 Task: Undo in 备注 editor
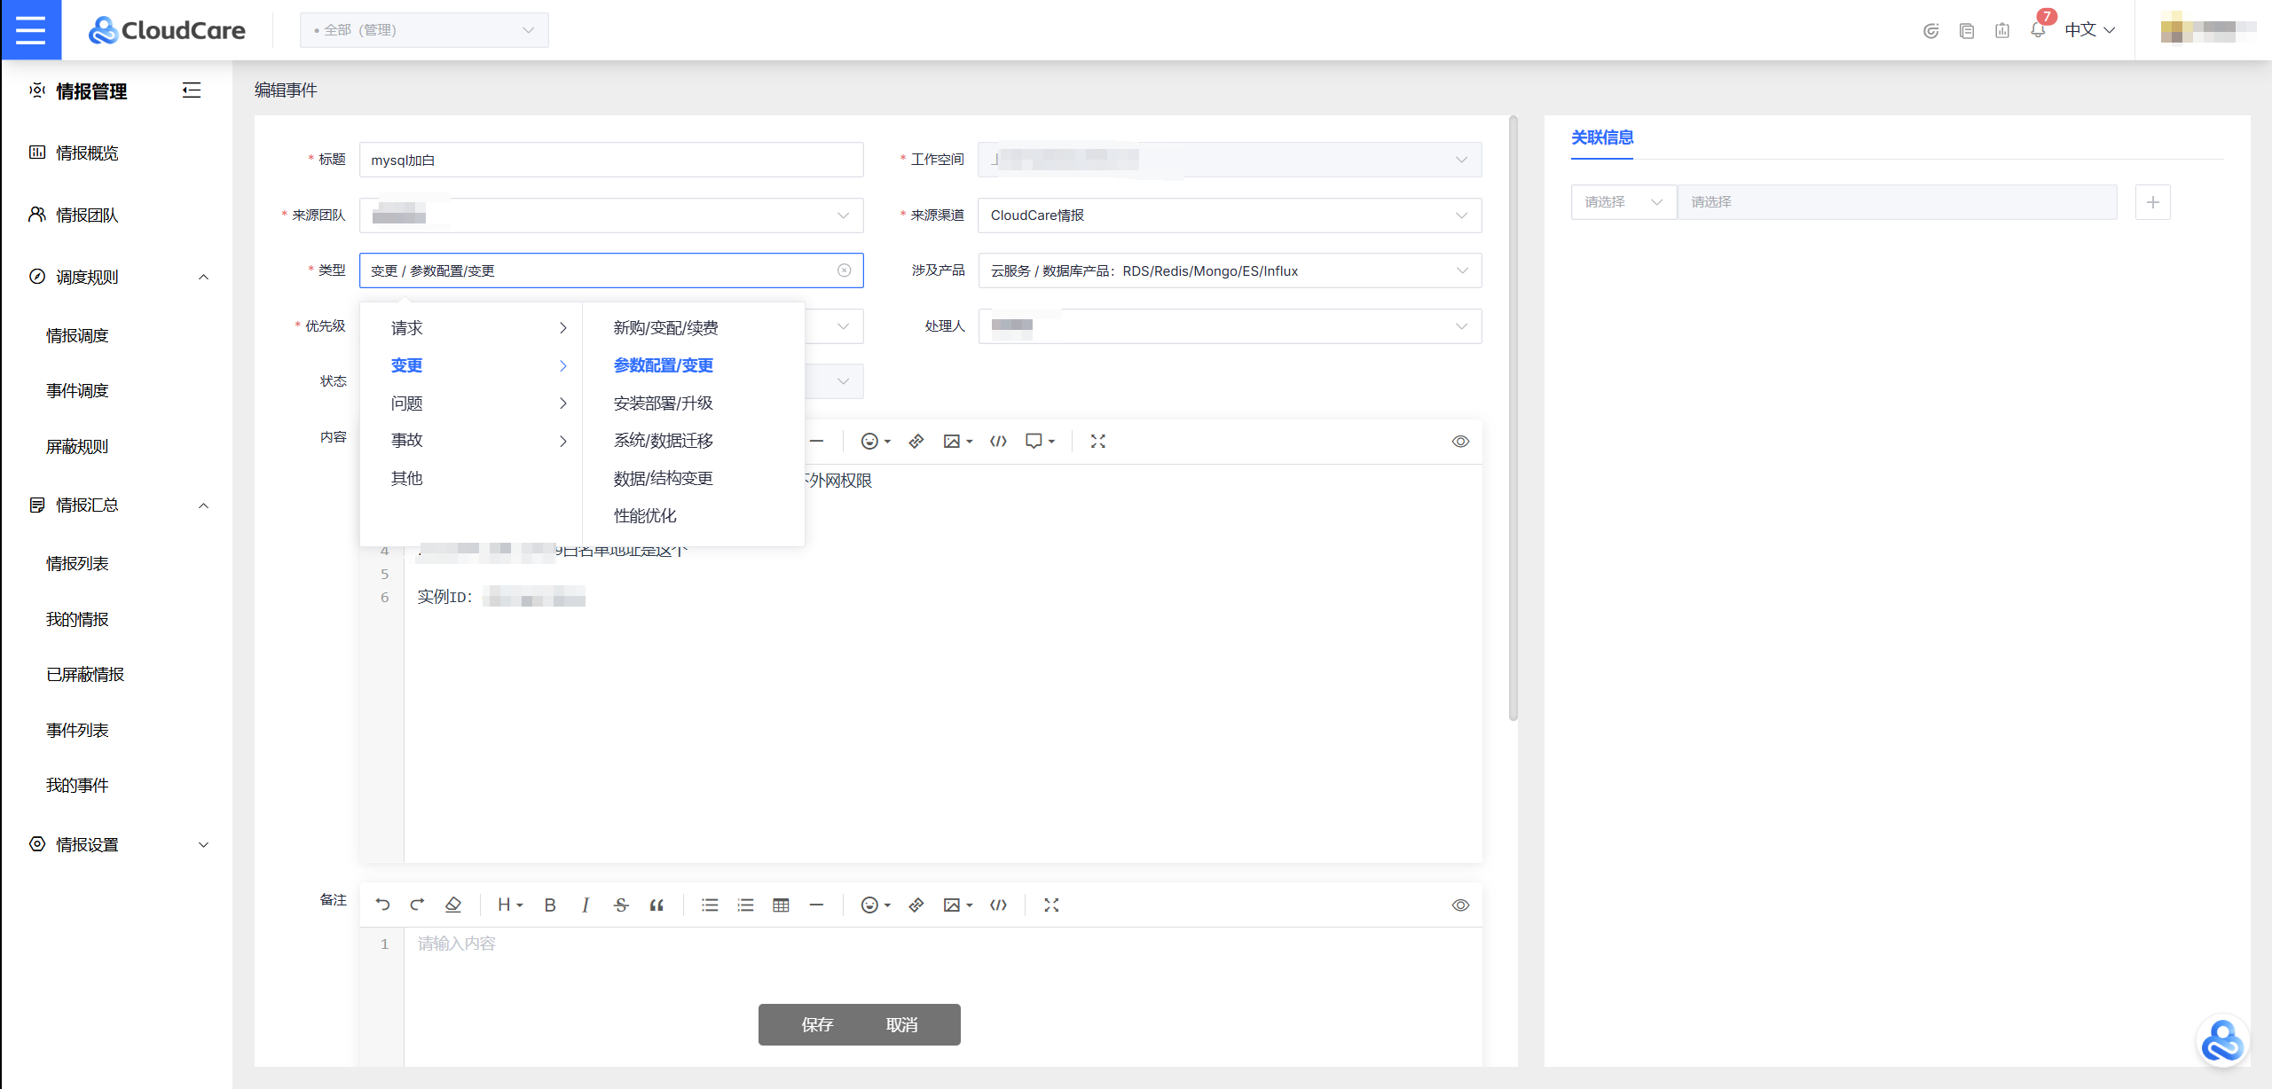coord(382,905)
